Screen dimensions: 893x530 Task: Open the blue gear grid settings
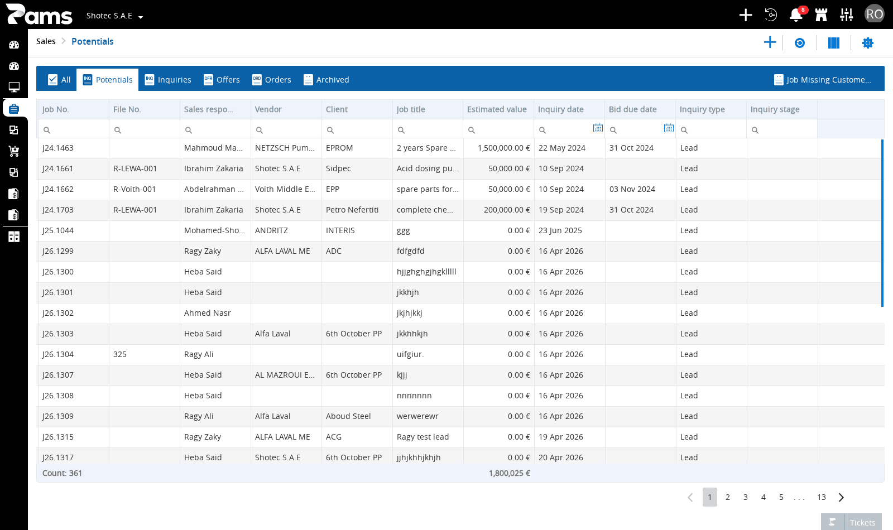pos(868,43)
